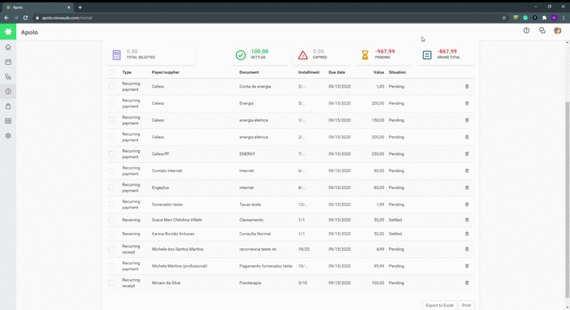Check the Contato Internet row checkbox
The image size is (570, 310).
click(111, 170)
